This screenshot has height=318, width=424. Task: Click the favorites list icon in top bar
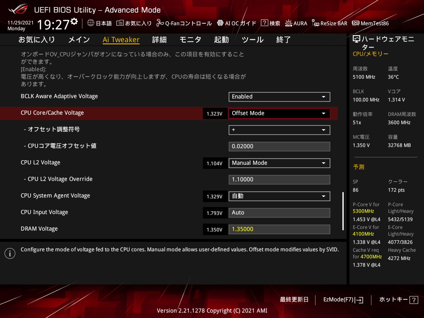pyautogui.click(x=120, y=23)
